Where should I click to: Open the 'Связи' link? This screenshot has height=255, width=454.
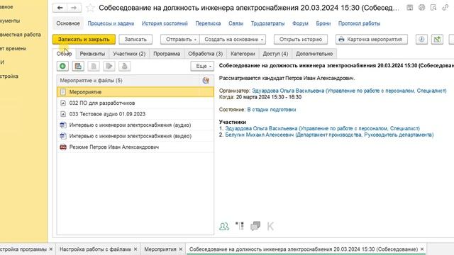click(x=236, y=23)
